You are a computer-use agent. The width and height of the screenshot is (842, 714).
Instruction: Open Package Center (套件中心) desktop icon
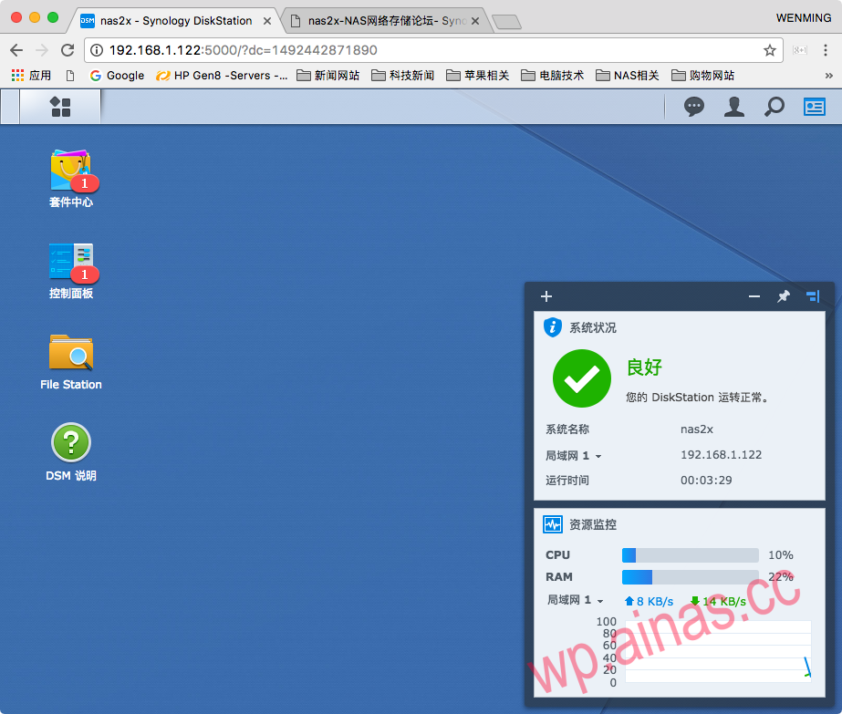(71, 179)
